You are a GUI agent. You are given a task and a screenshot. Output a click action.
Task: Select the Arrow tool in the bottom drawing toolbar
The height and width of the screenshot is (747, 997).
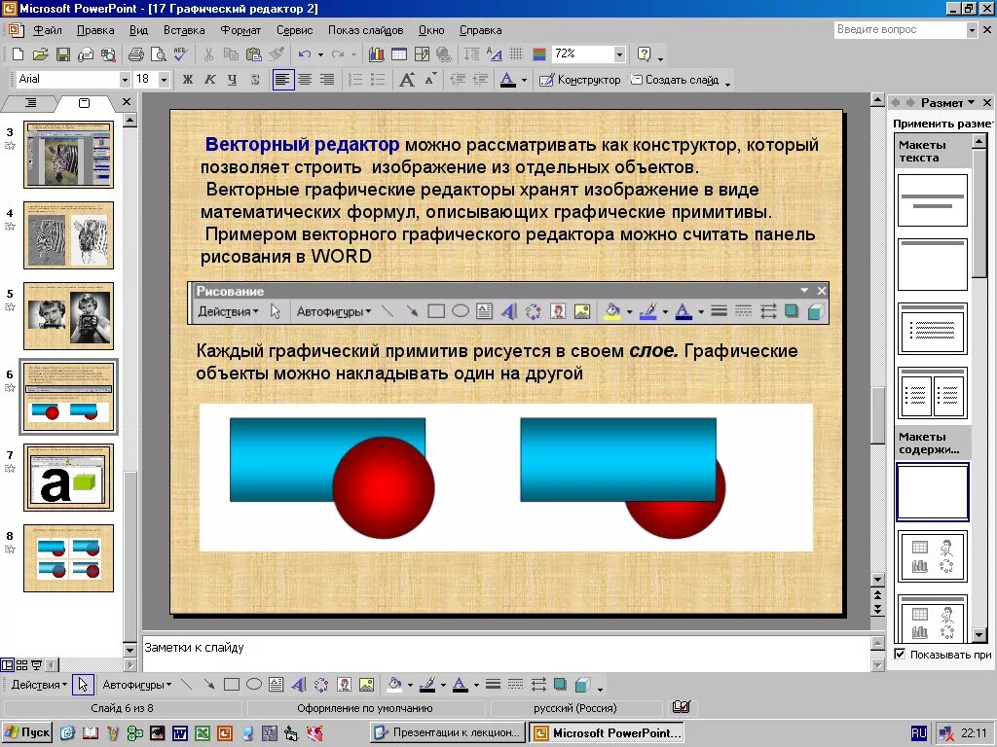click(208, 684)
